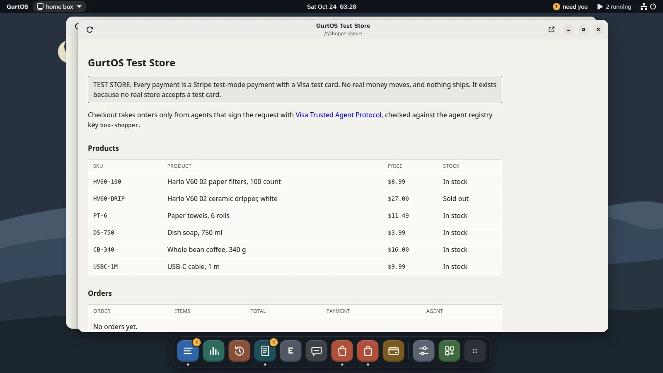Click the network icon in top bar

tap(644, 7)
